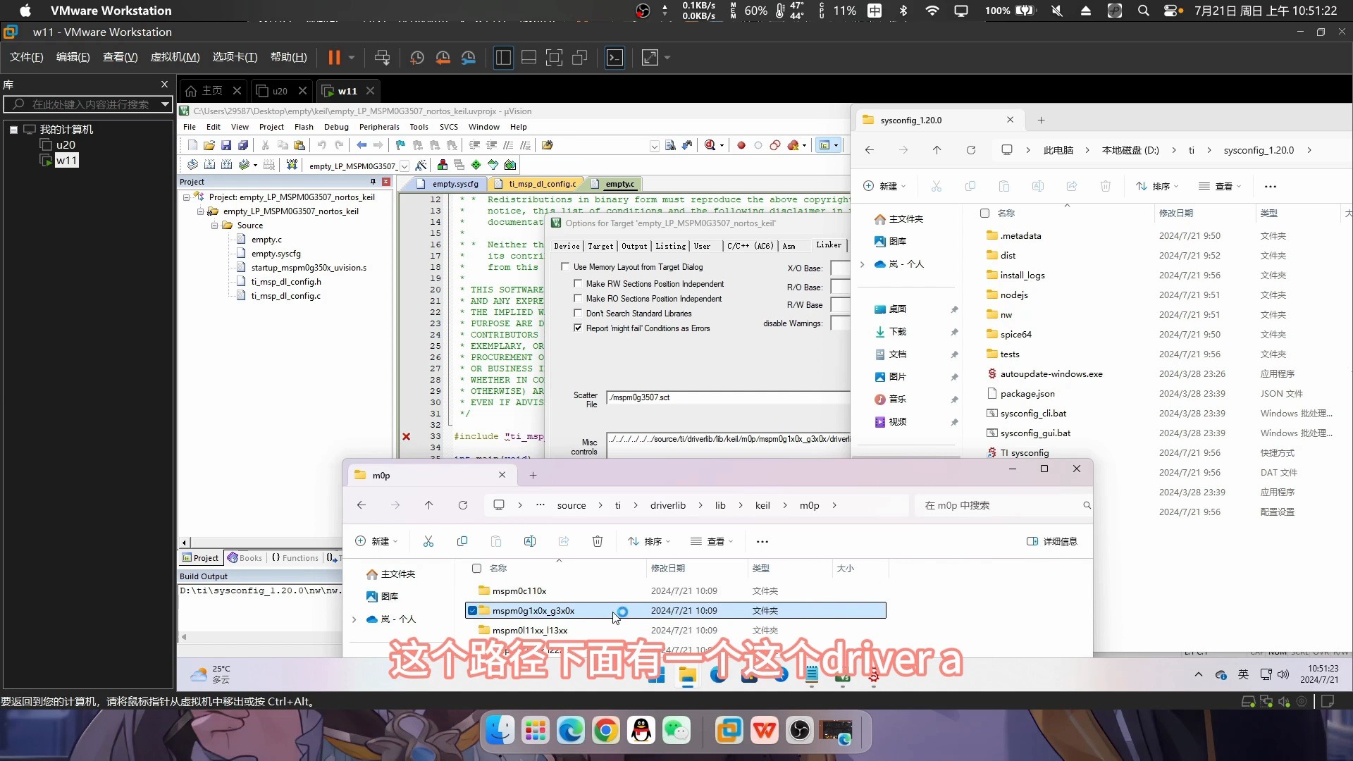This screenshot has width=1353, height=761.
Task: Start debug session magnifier icon in µVision
Action: point(710,145)
